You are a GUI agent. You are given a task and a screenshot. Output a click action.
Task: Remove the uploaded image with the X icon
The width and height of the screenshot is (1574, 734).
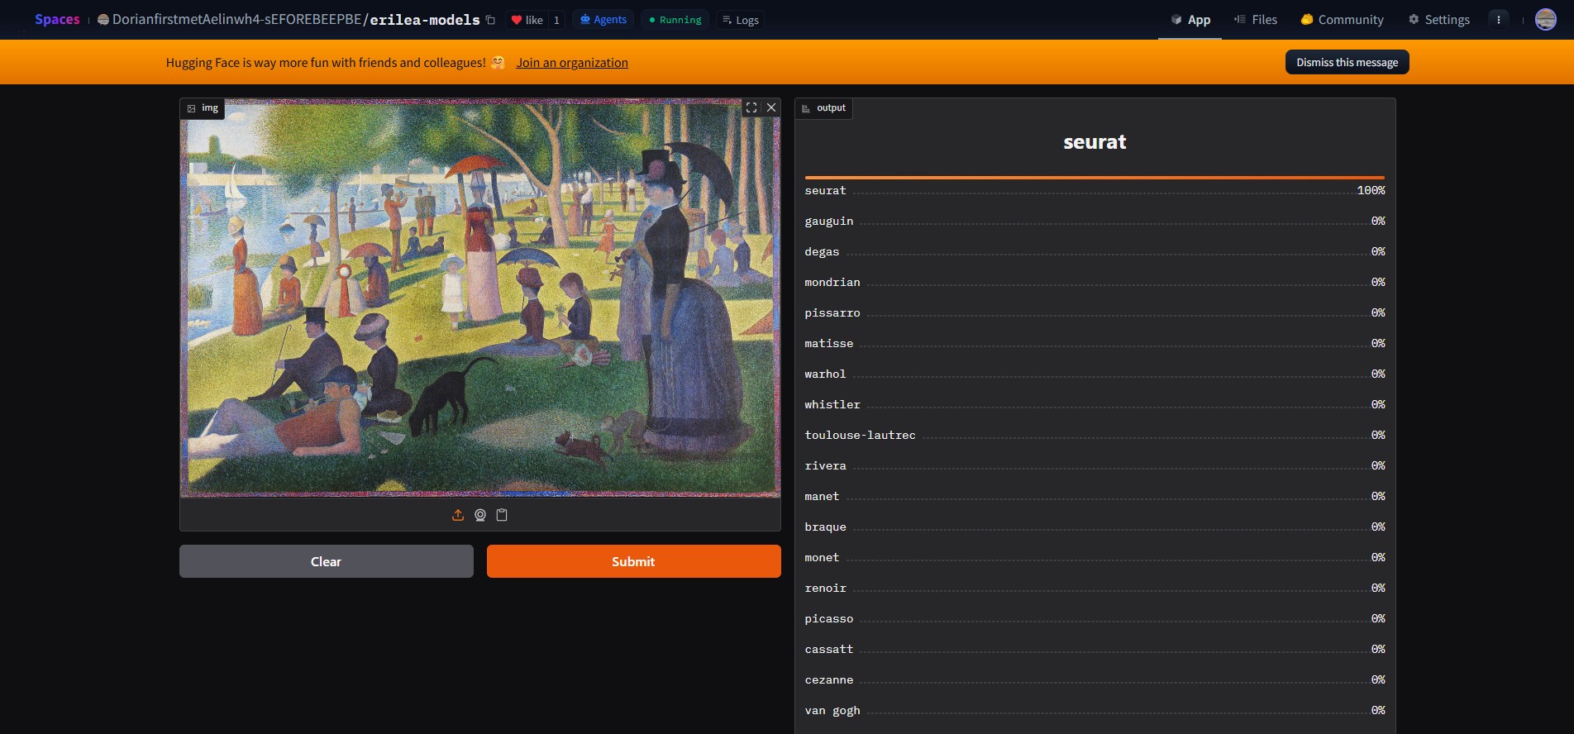click(x=771, y=107)
